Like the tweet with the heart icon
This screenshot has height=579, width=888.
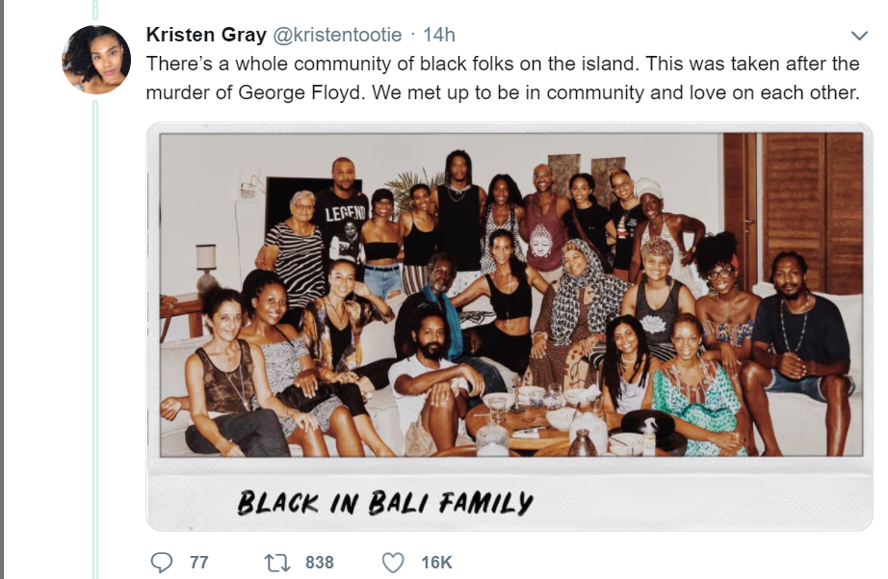coord(392,563)
